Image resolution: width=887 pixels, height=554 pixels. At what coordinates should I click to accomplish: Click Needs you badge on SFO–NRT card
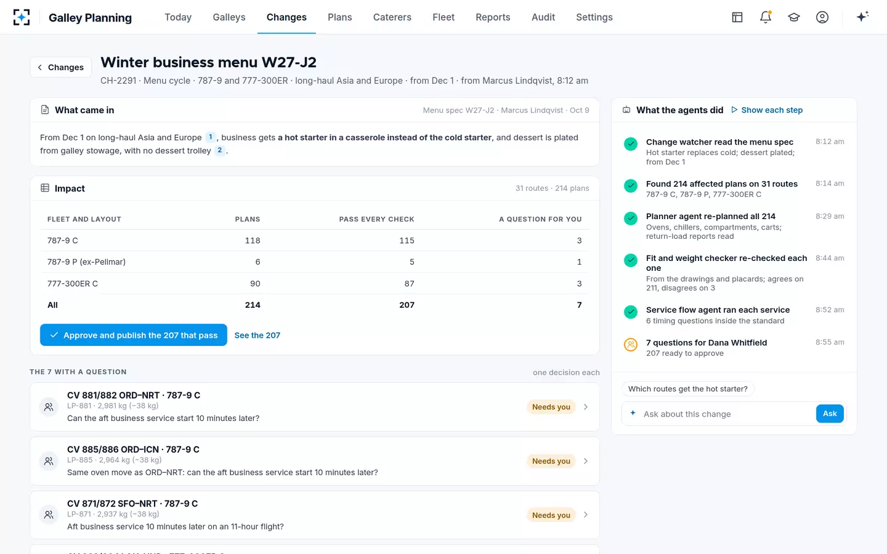click(x=551, y=515)
